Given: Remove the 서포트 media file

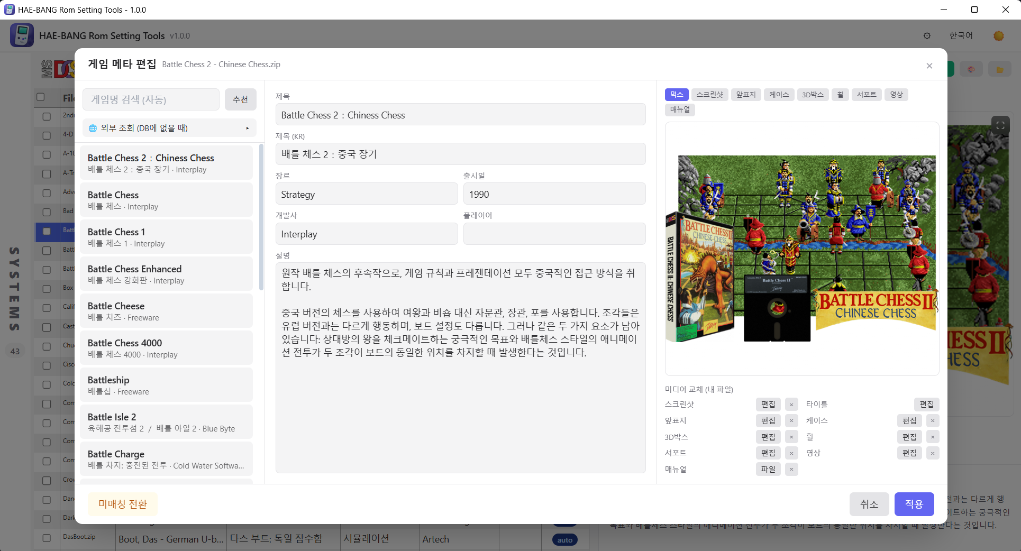Looking at the screenshot, I should (791, 453).
